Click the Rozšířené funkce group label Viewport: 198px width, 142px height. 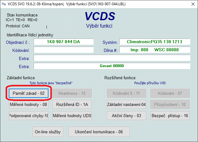tap(120, 78)
